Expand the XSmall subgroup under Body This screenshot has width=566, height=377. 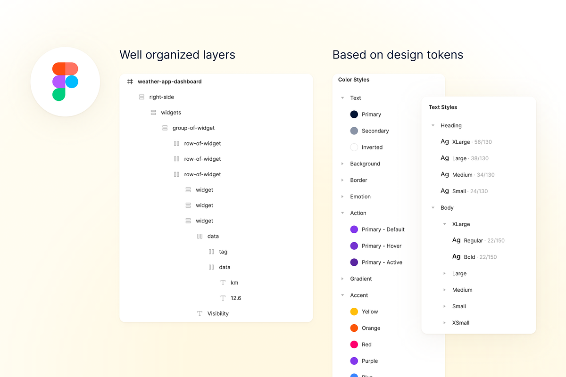444,323
